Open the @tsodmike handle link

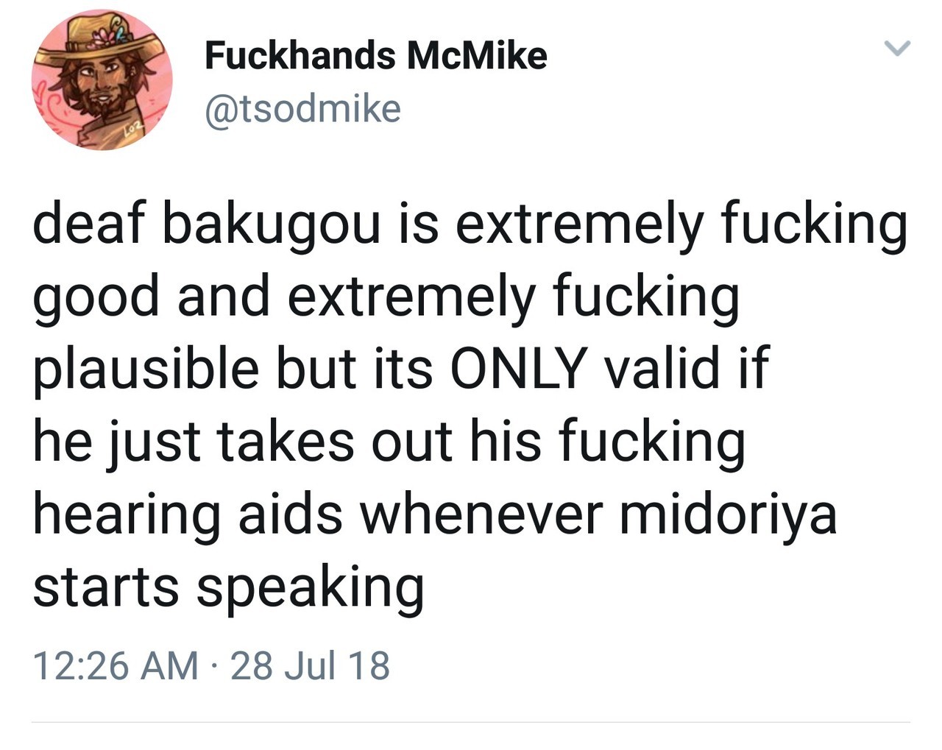click(x=302, y=109)
